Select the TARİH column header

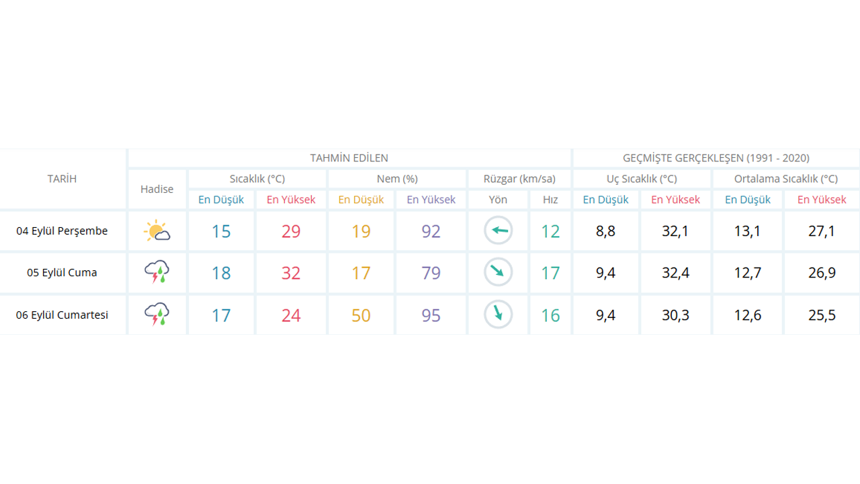(x=62, y=179)
